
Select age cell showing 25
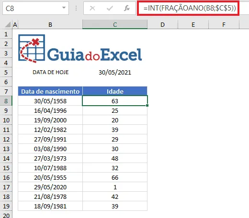115,110
